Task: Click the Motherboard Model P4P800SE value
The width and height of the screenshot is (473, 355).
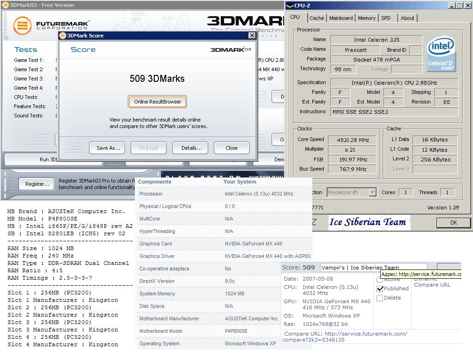Action: [236, 331]
